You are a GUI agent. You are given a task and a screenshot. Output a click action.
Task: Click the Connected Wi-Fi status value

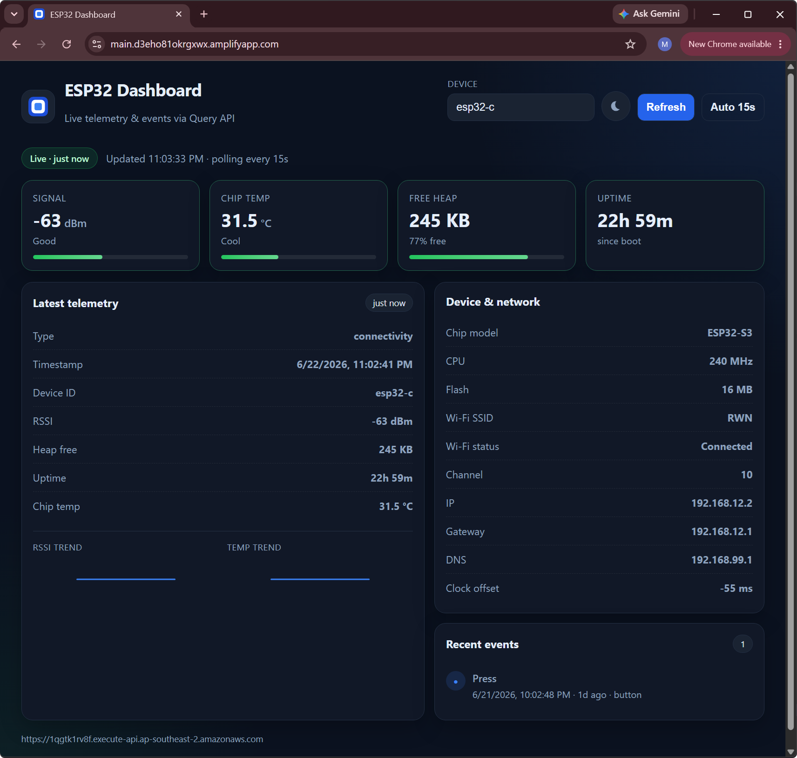point(727,447)
